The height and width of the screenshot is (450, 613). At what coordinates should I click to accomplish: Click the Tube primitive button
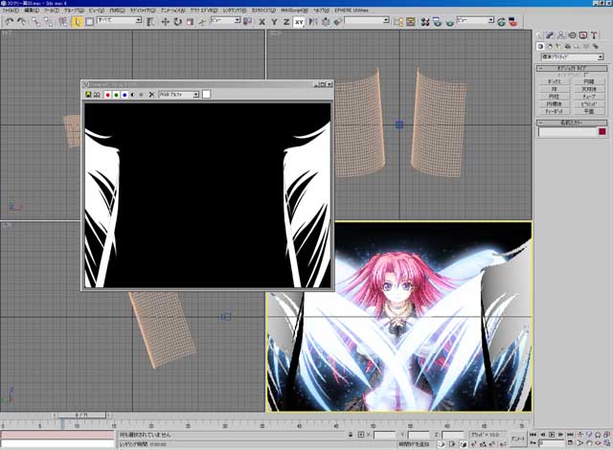click(589, 97)
